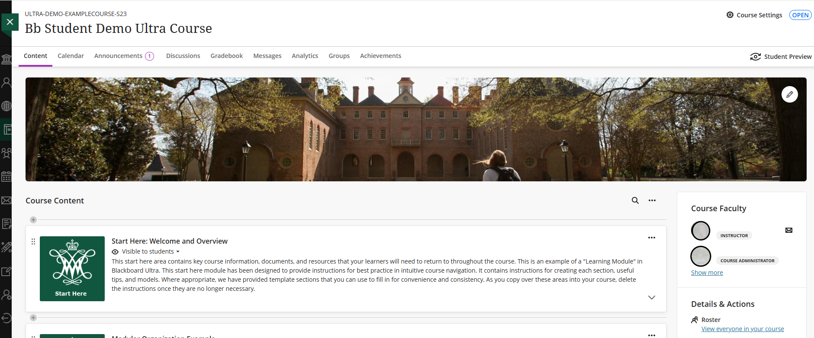
Task: Open the Announcements tab
Action: click(x=118, y=56)
